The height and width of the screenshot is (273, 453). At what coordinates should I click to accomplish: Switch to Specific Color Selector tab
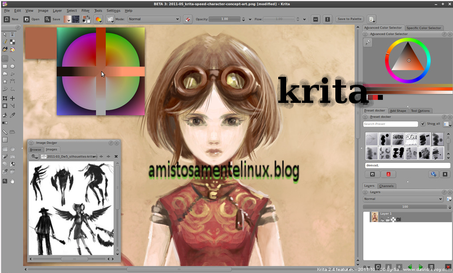tap(424, 28)
